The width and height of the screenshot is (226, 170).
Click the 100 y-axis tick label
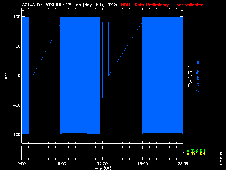(16, 17)
